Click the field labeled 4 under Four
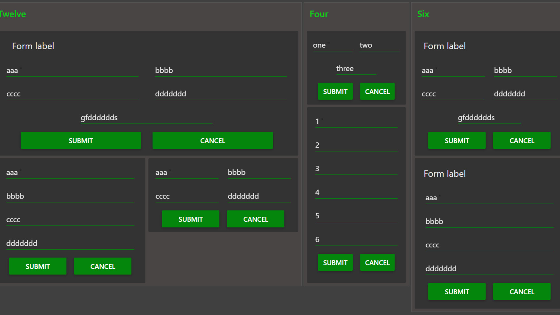The width and height of the screenshot is (560, 315). pos(356,192)
